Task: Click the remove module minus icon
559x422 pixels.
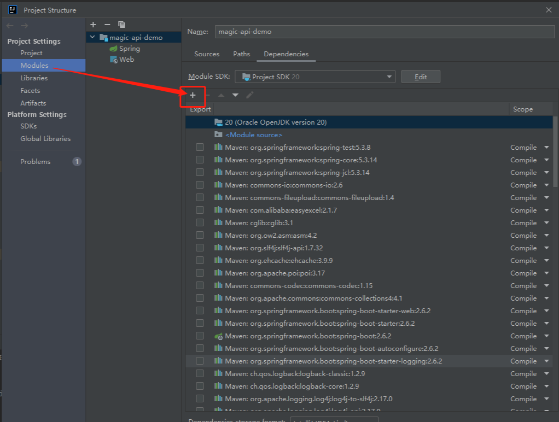Action: click(107, 25)
